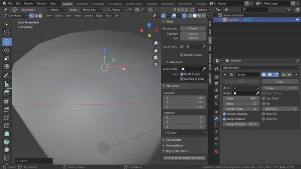Select the Poly Build tool

[7, 133]
